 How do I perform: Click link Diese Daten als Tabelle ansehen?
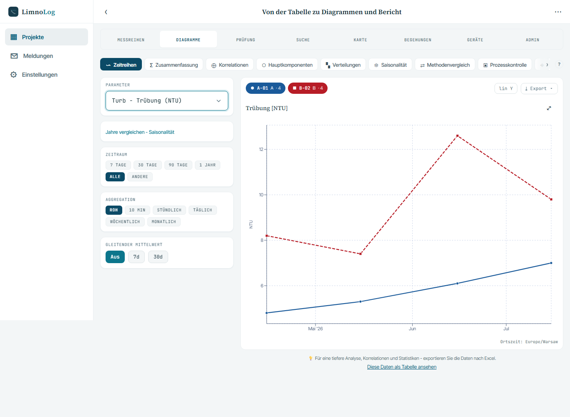point(402,367)
